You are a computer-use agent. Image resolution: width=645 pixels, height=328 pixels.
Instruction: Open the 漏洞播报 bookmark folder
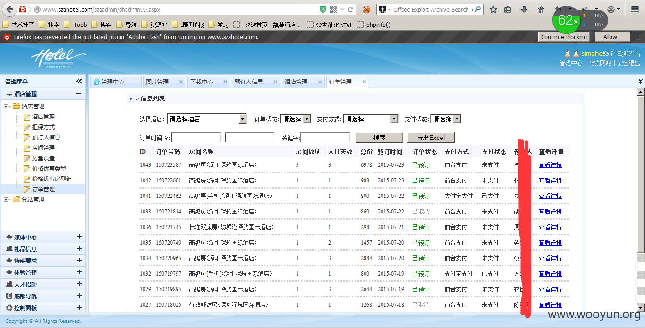pyautogui.click(x=188, y=25)
